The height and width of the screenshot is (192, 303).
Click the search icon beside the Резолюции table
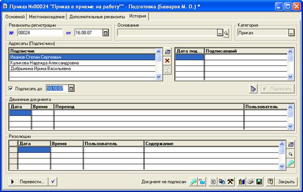coord(291,154)
